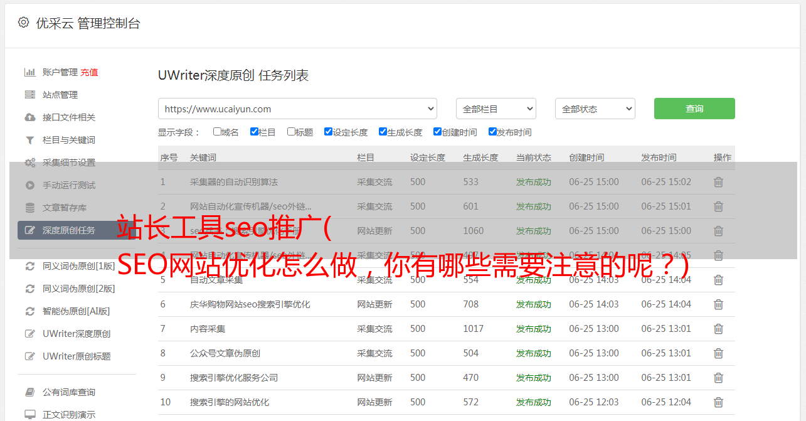Image resolution: width=806 pixels, height=421 pixels.
Task: Uncheck the 创建时间 field checkbox
Action: pyautogui.click(x=437, y=132)
